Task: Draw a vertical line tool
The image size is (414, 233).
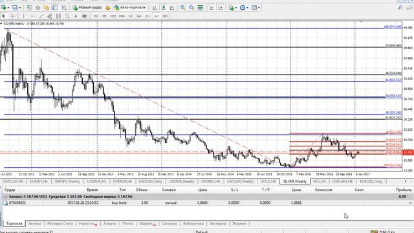Action: point(24,16)
